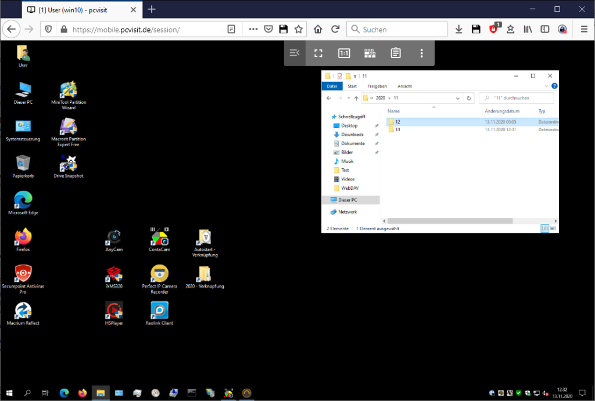595x401 pixels.
Task: Switch Explorer to large icons view
Action: (x=553, y=229)
